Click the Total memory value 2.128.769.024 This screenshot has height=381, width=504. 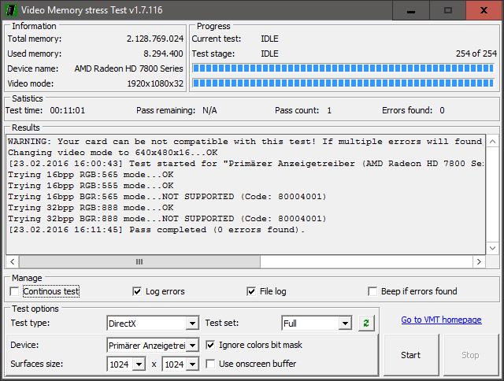coord(155,39)
